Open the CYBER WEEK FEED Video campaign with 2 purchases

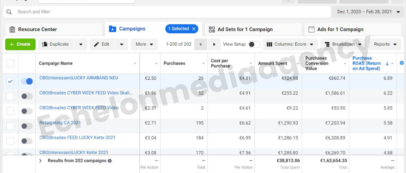(79, 108)
